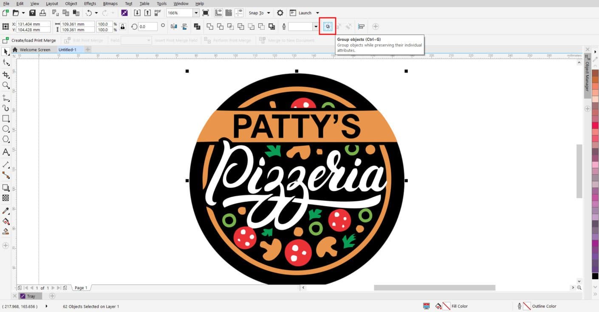Toggle the Show Grid button
The height and width of the screenshot is (312, 599).
coord(229,13)
